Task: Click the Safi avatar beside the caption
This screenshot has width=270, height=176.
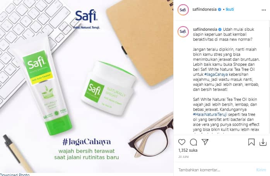Action: coord(183,32)
